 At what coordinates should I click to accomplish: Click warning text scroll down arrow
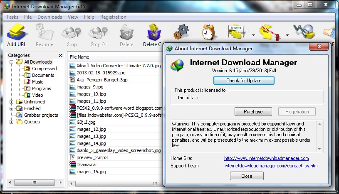[319, 149]
